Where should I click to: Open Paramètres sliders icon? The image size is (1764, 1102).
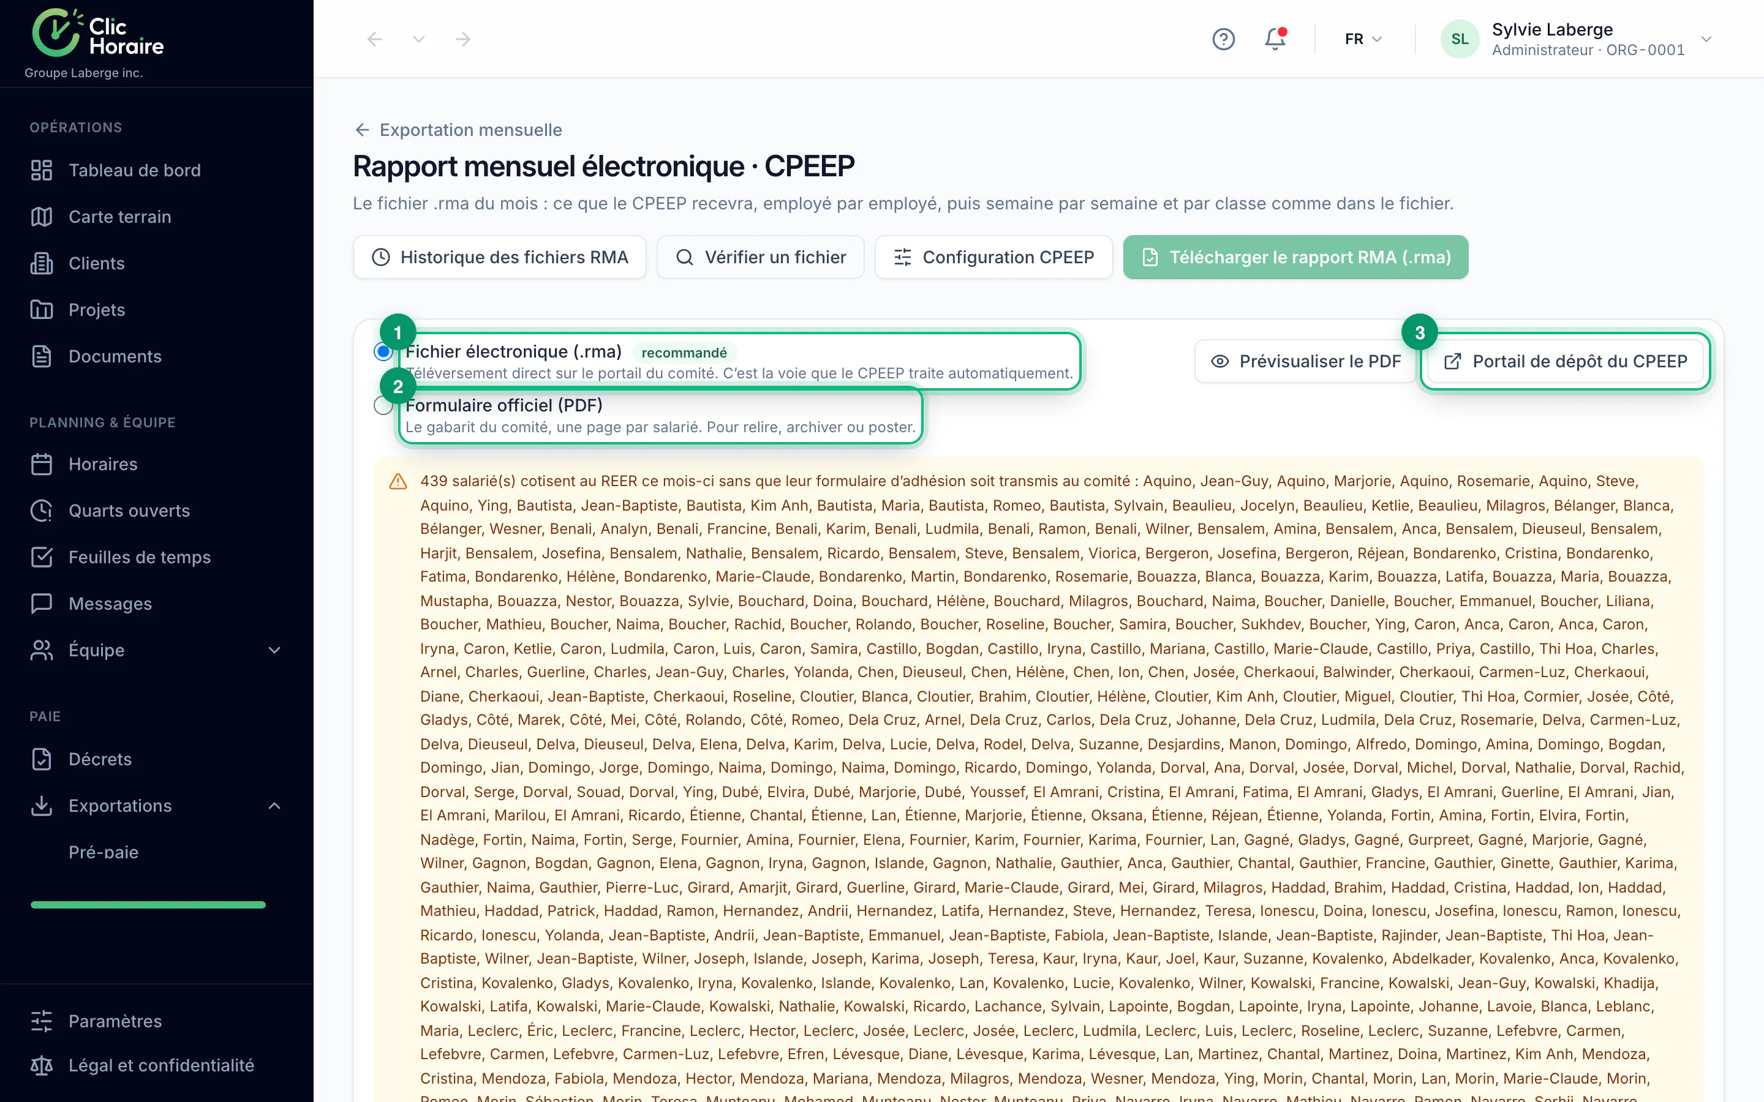click(42, 1021)
